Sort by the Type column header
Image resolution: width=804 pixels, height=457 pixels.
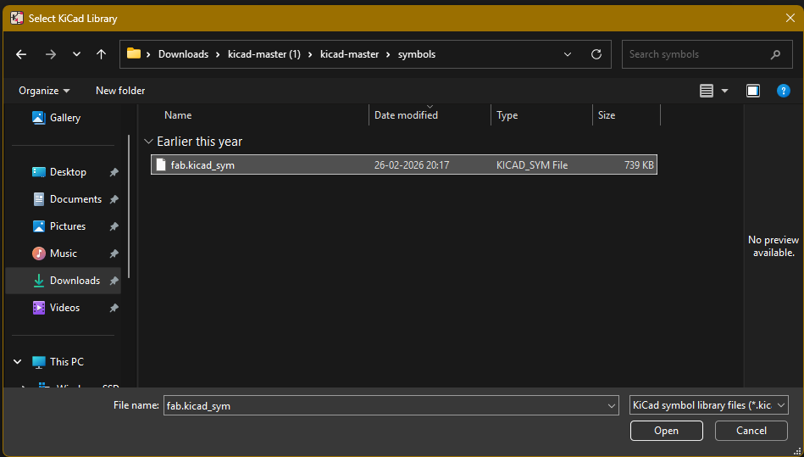click(507, 115)
